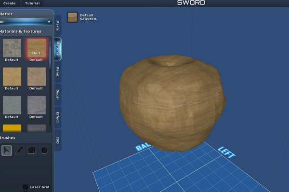Image resolution: width=289 pixels, height=192 pixels.
Task: Select the No.1 wood material swatch
Action: (x=37, y=48)
